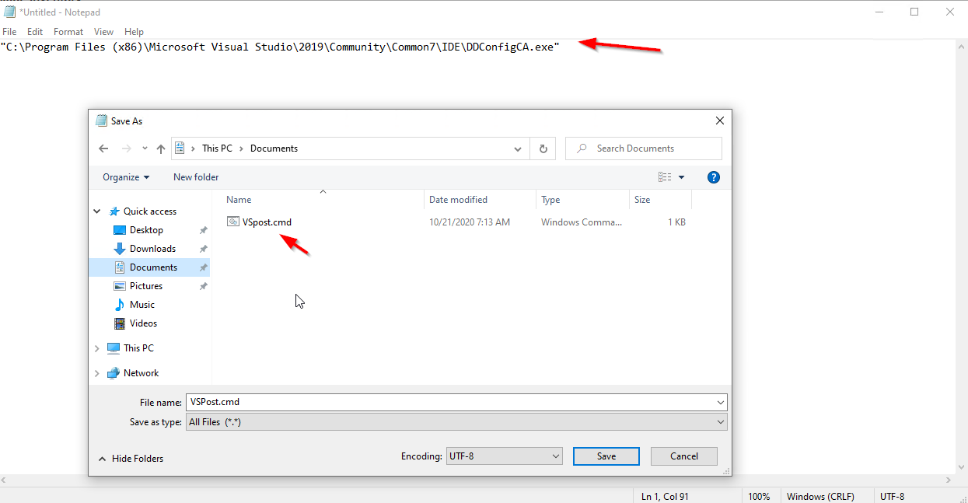Open the Edit menu in Notepad
Screen dimensions: 968x503
(35, 32)
